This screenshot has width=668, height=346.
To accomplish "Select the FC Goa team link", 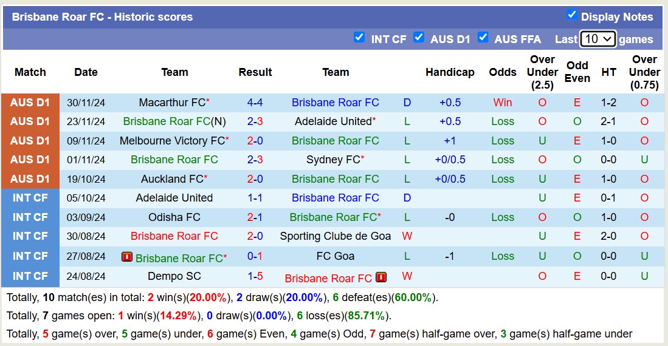I will click(336, 256).
